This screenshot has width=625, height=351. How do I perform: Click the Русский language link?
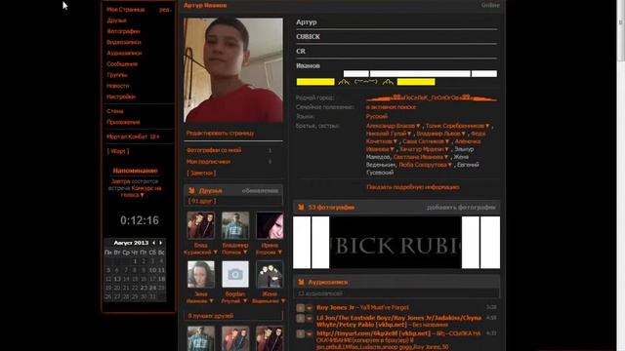coord(377,117)
